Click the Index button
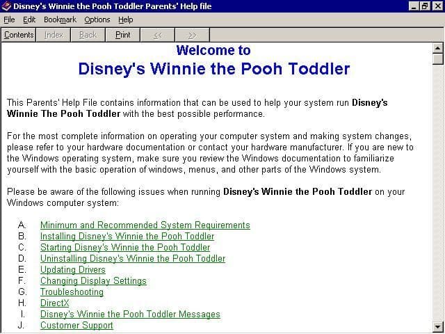This screenshot has height=334, width=445. 54,35
